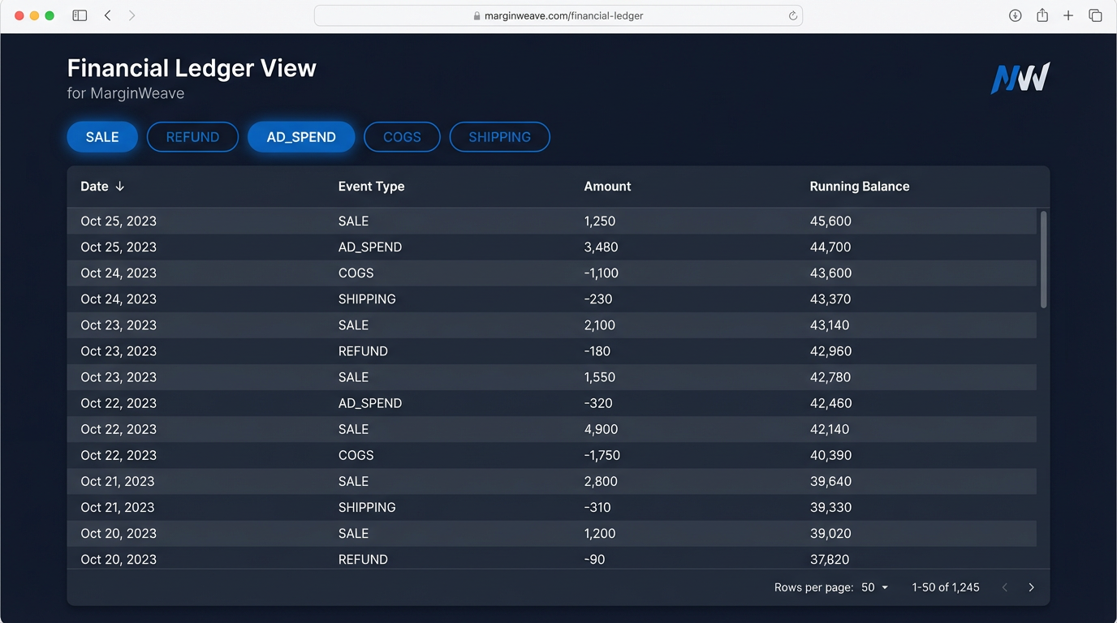
Task: Click the forward navigation arrow
Action: [132, 15]
